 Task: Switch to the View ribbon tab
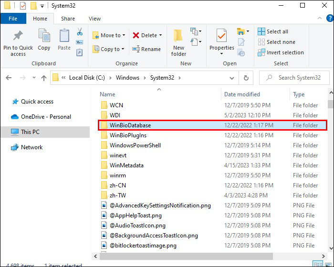[94, 19]
